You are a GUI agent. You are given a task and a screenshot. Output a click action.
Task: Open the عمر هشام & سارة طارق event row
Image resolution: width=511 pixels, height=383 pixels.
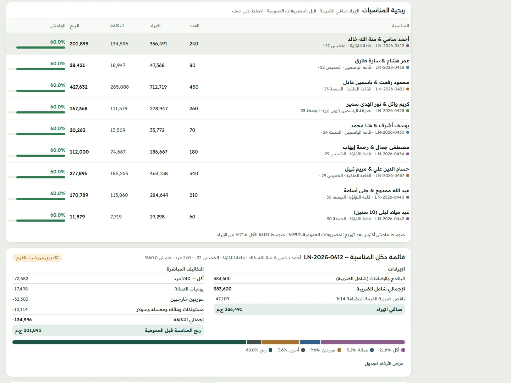click(209, 65)
